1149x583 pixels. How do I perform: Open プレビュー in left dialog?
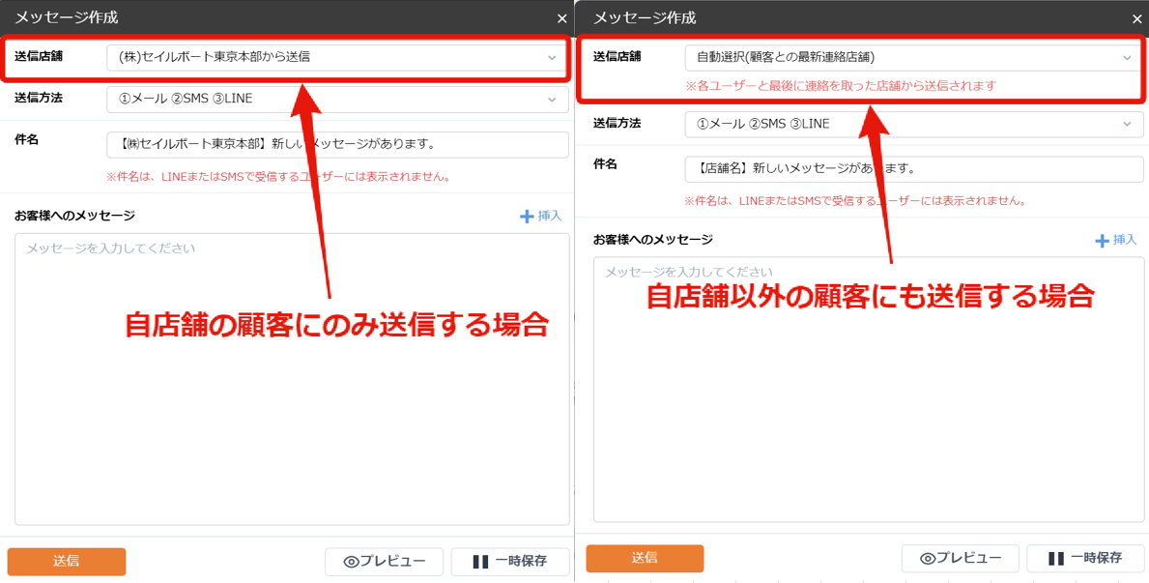point(384,562)
